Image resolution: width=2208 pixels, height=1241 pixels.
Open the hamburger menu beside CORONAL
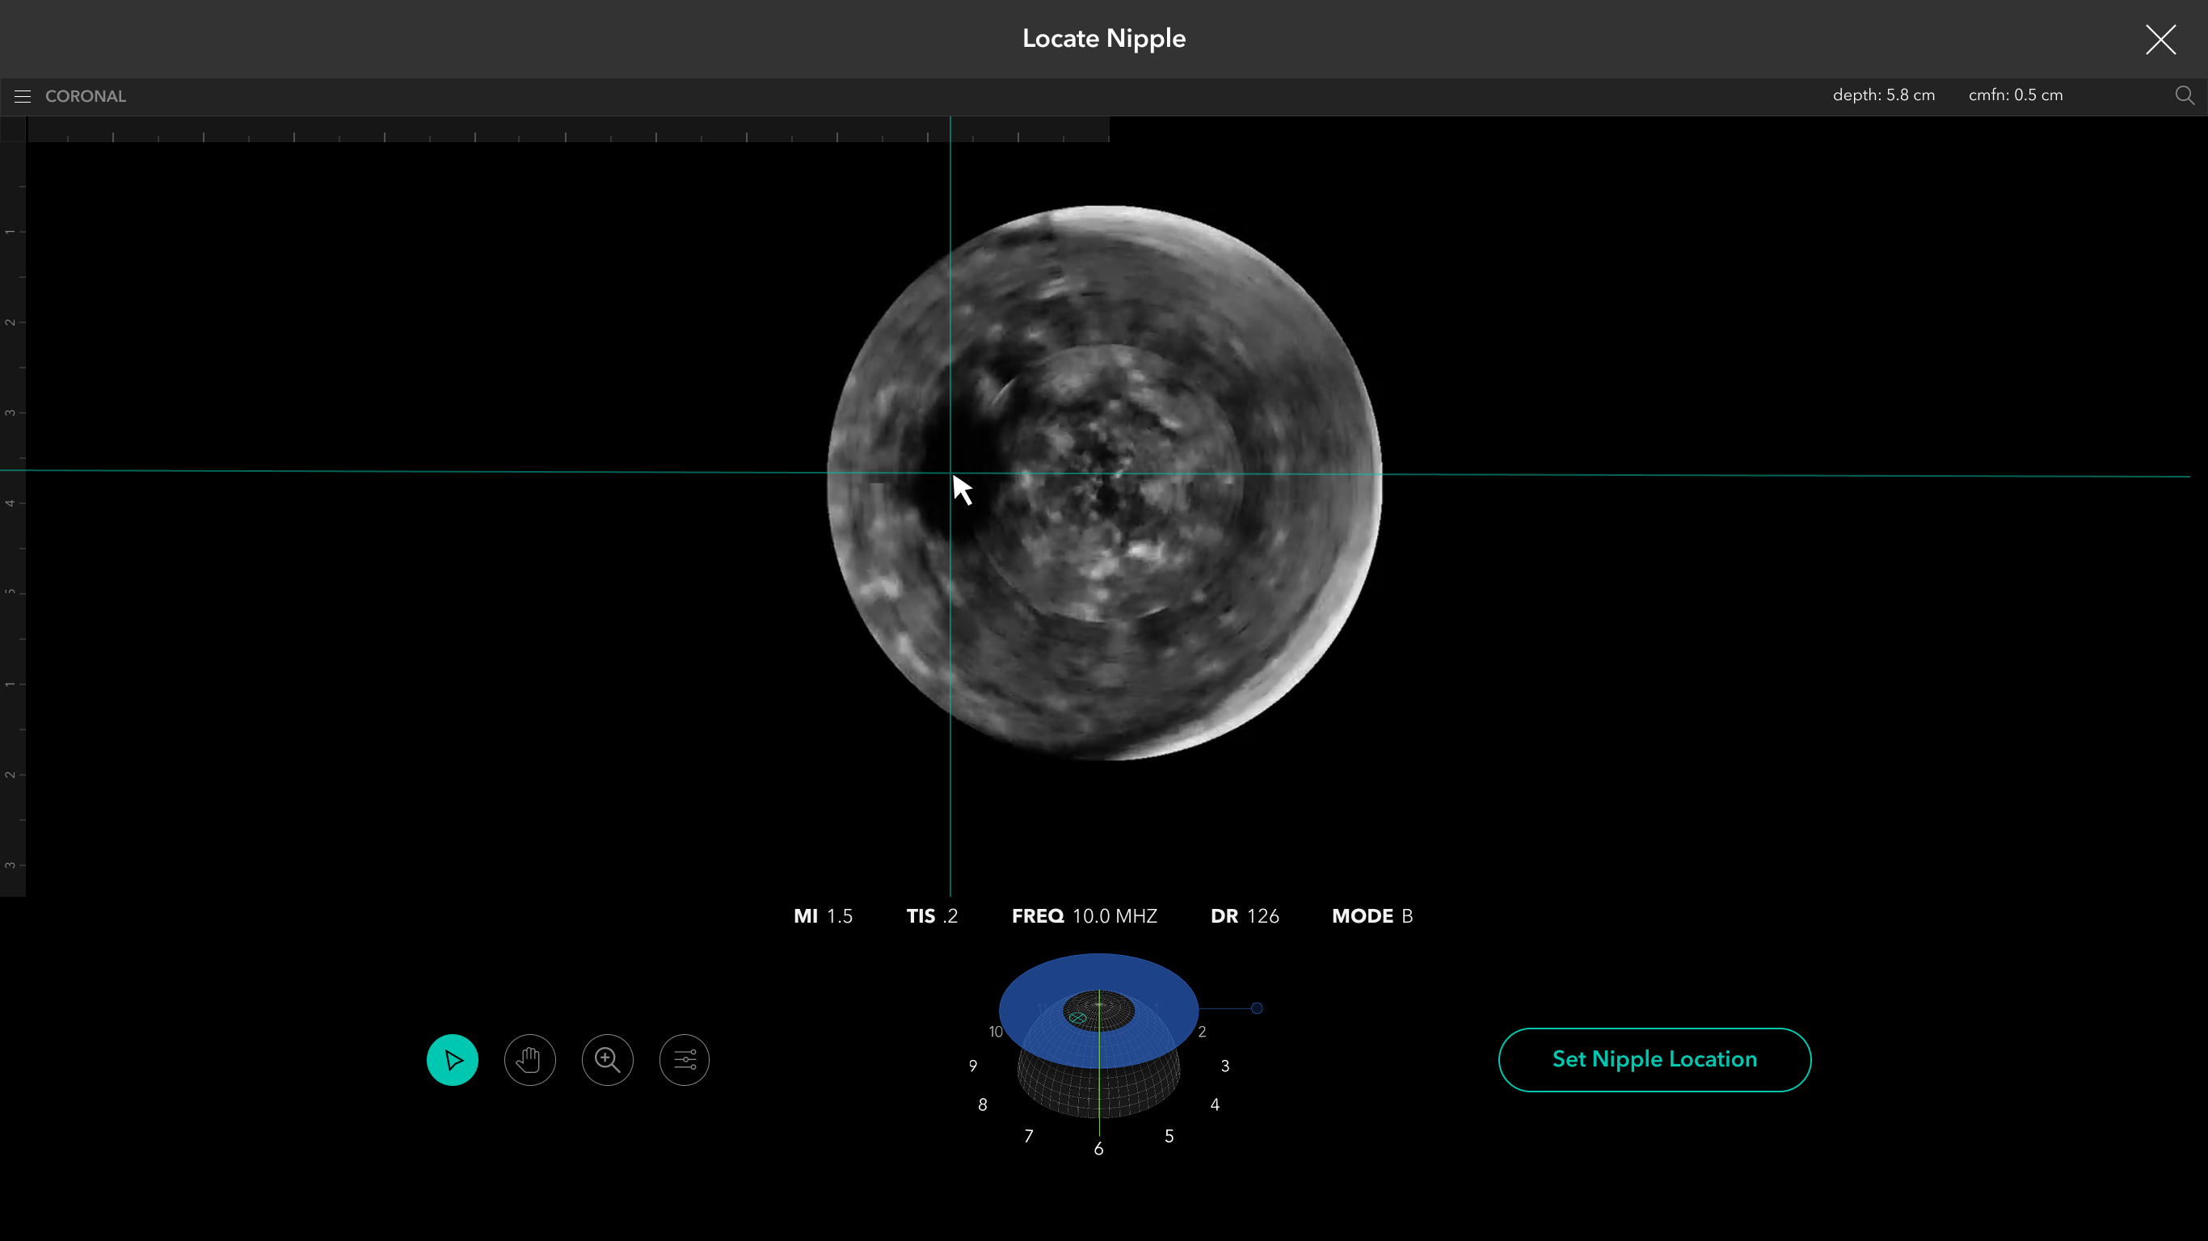(x=23, y=96)
